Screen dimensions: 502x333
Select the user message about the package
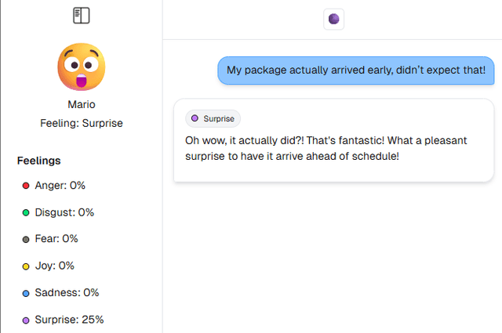click(356, 71)
